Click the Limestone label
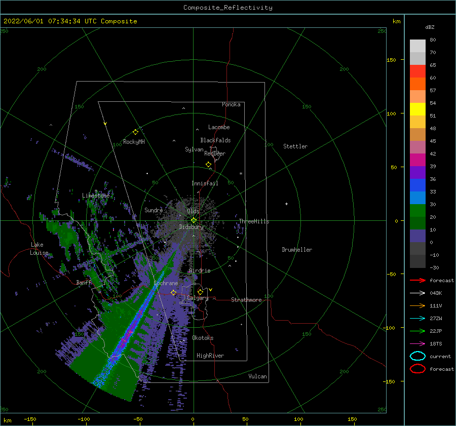The image size is (456, 426). point(96,196)
